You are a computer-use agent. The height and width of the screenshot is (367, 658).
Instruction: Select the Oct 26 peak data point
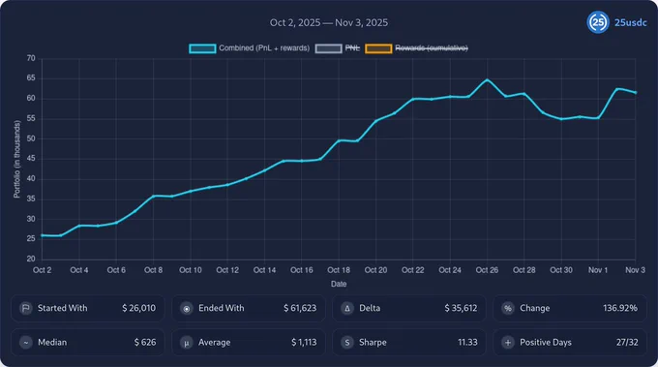(487, 79)
